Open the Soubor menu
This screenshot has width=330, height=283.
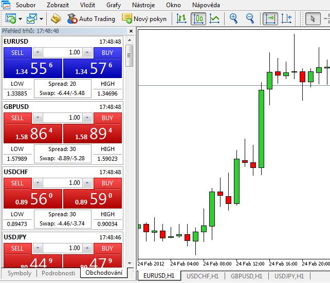click(26, 5)
